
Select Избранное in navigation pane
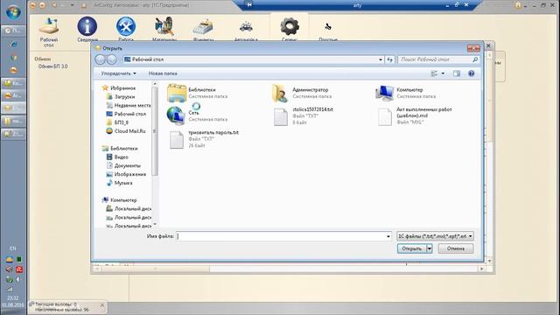(119, 87)
